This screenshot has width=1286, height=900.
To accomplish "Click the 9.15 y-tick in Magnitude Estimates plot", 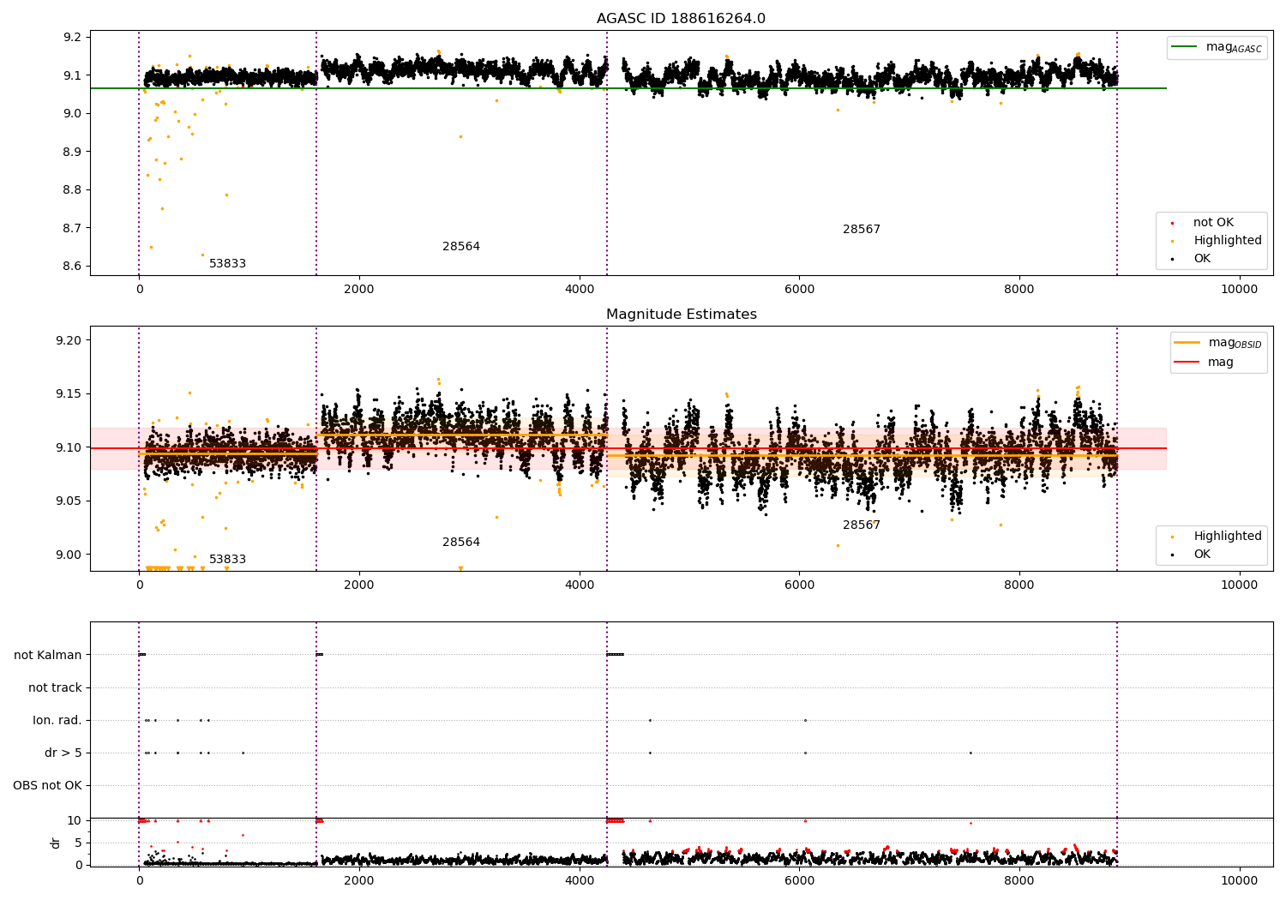I will pos(69,394).
